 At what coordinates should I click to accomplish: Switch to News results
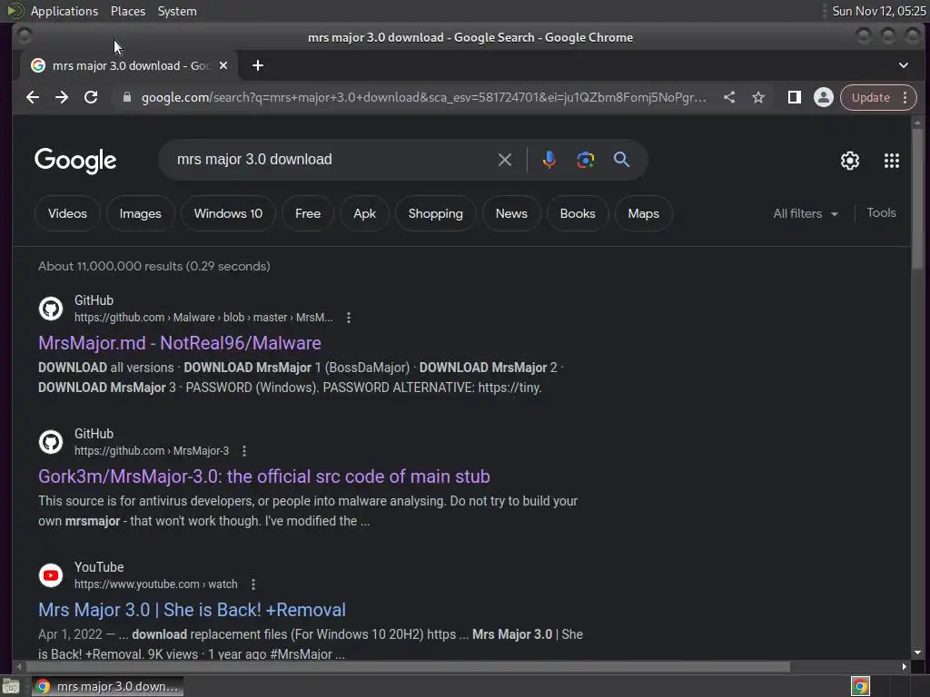(511, 213)
